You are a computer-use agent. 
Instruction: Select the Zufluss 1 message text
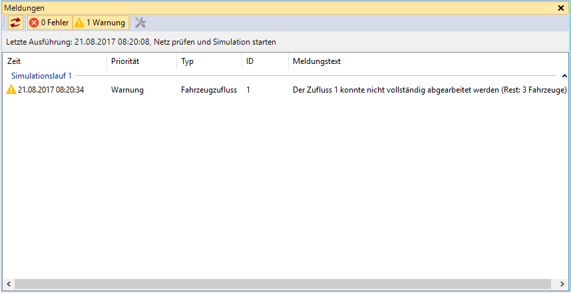tap(429, 90)
